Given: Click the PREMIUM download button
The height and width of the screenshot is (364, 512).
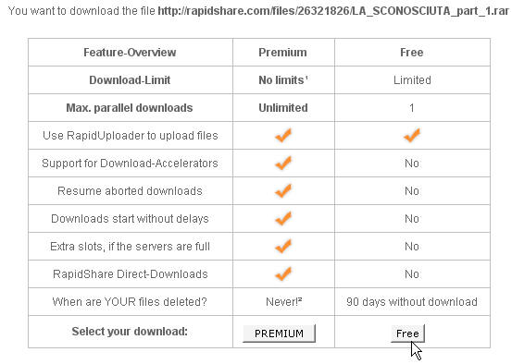Looking at the screenshot, I should coord(280,334).
